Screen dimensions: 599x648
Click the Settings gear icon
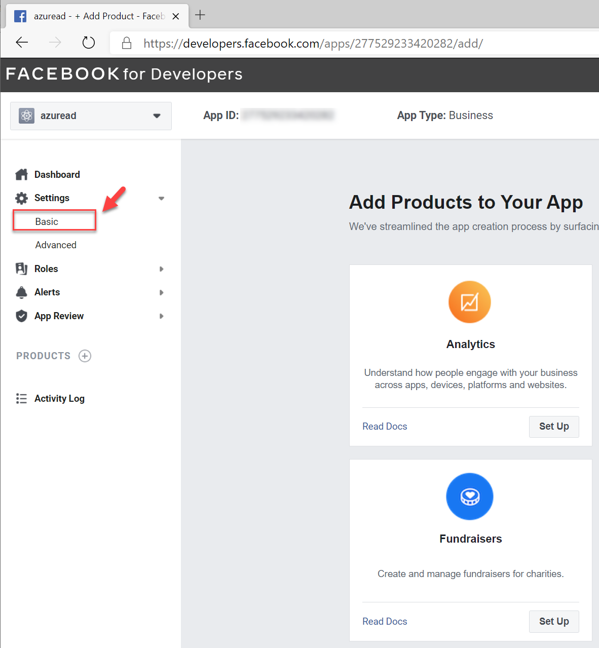pos(21,198)
